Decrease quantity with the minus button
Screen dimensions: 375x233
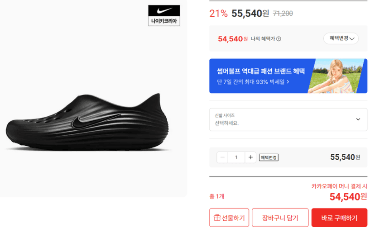click(x=222, y=157)
